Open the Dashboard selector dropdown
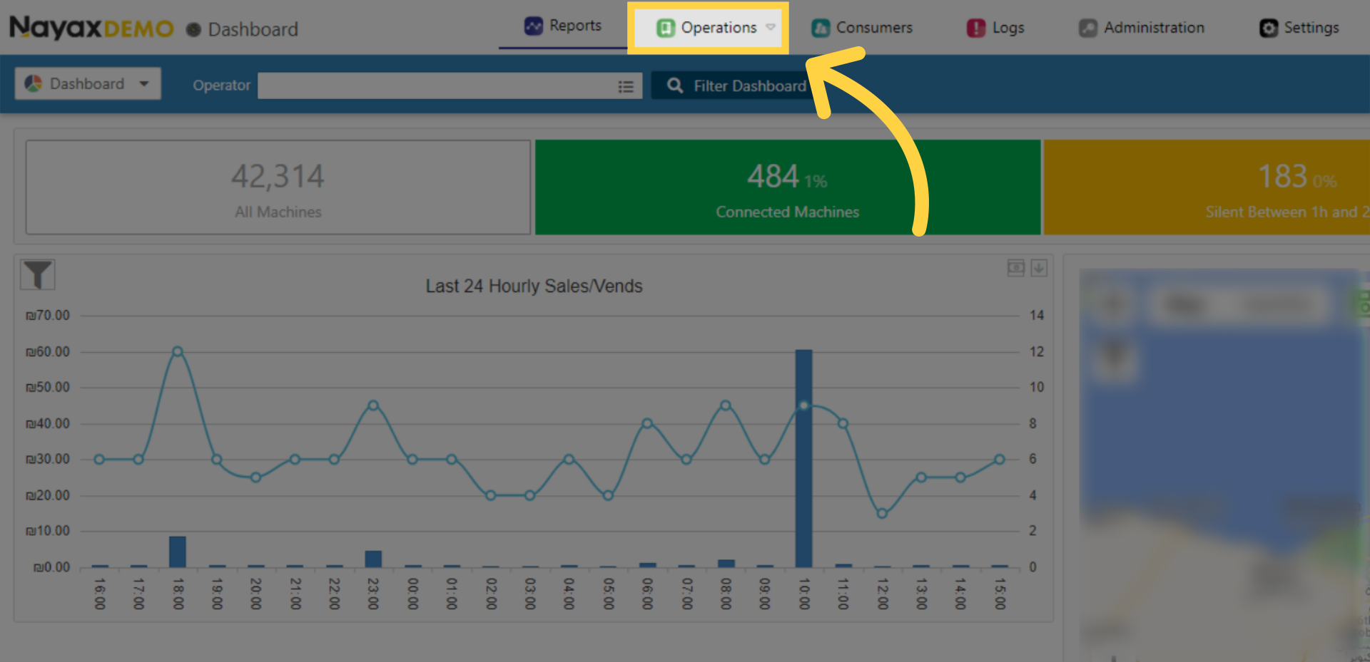 (x=88, y=83)
